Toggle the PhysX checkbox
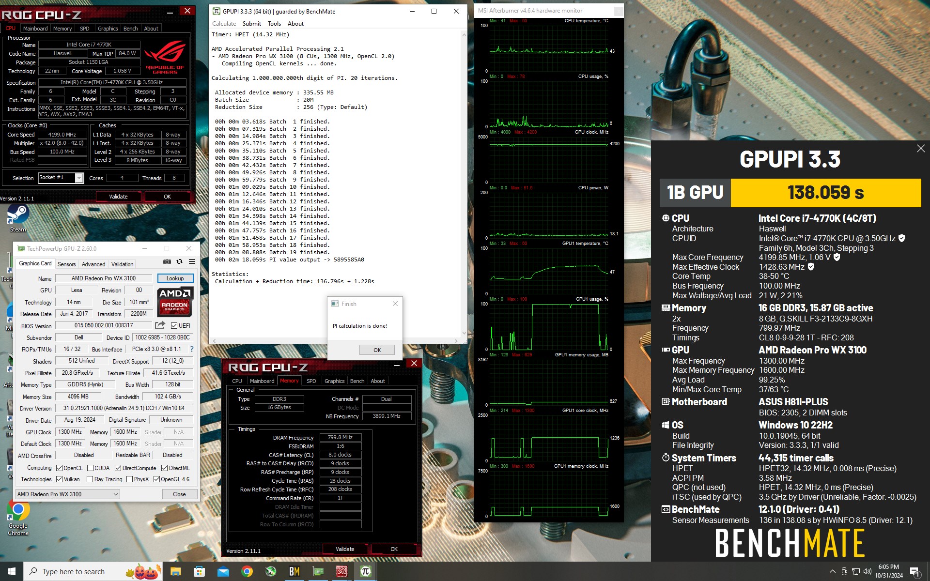Viewport: 930px width, 581px height. tap(129, 479)
